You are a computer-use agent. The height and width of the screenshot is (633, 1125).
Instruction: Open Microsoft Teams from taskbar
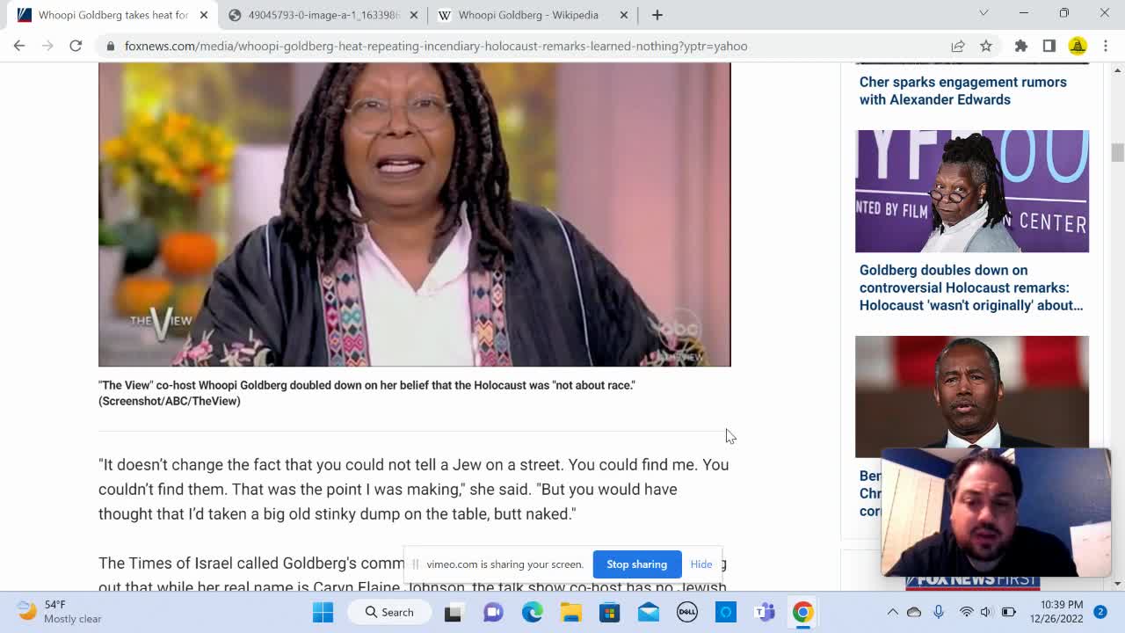[765, 612]
